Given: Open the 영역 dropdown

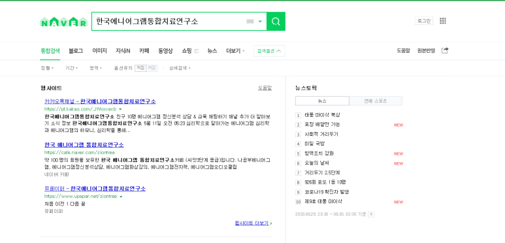Looking at the screenshot, I should (95, 68).
